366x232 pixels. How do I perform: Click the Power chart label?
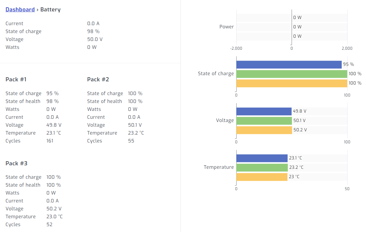(227, 27)
